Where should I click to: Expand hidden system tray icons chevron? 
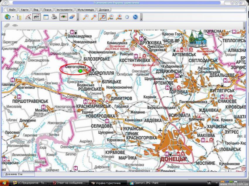[216, 183]
